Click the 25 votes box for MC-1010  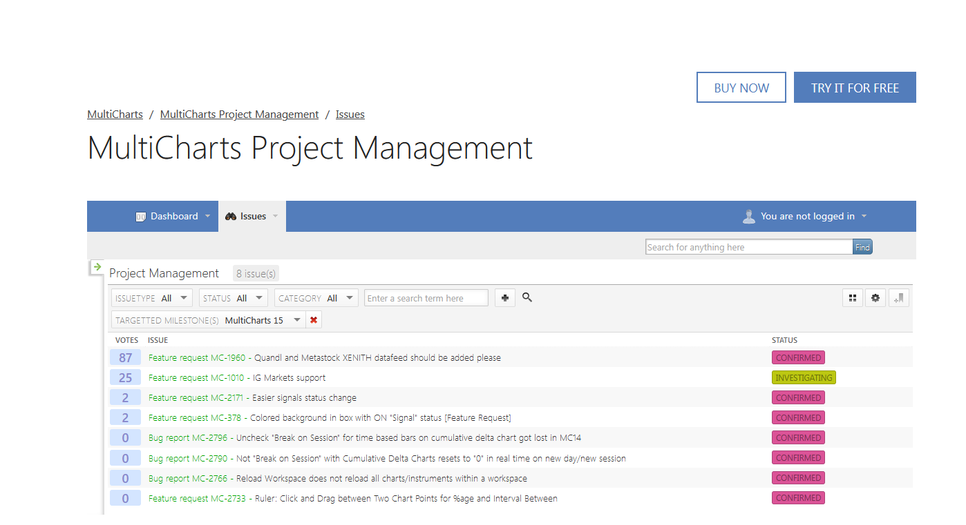coord(125,378)
